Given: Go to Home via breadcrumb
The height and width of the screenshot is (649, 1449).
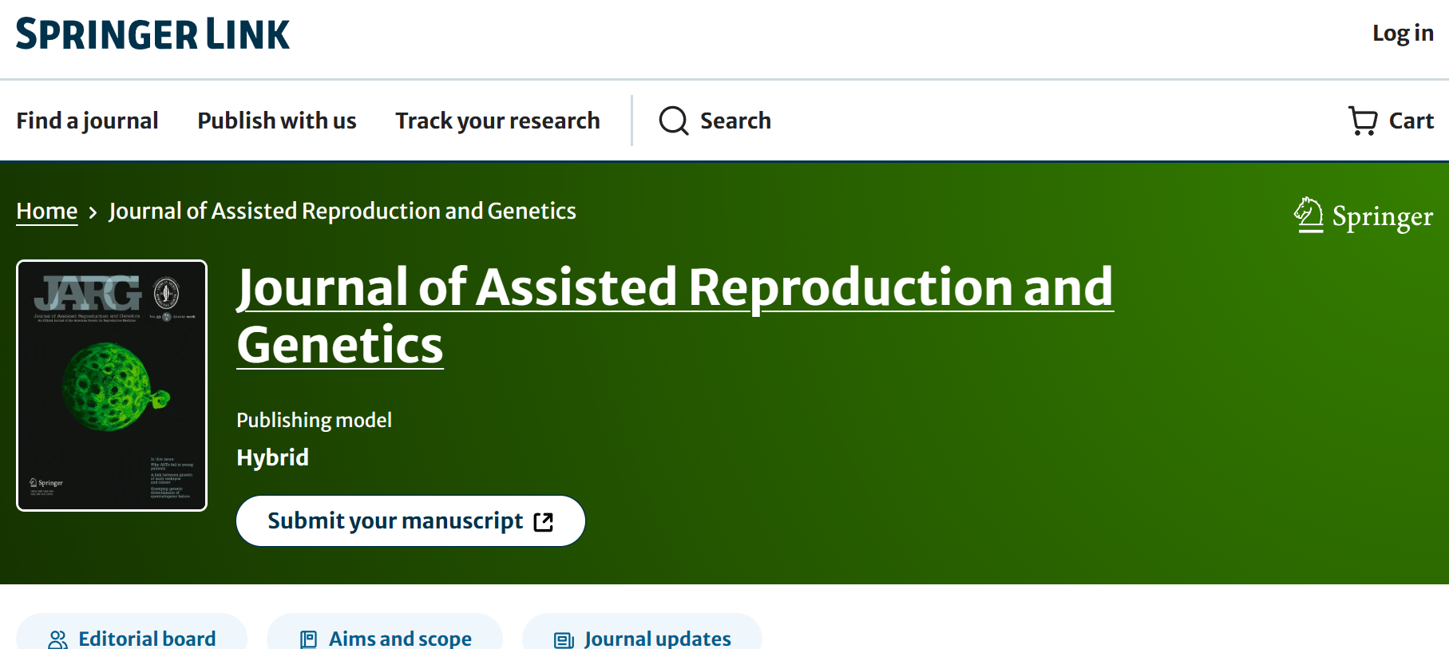Looking at the screenshot, I should (47, 211).
